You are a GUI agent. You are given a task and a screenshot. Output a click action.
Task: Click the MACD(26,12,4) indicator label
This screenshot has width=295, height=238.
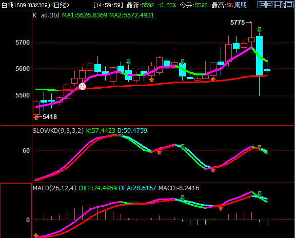pos(54,188)
